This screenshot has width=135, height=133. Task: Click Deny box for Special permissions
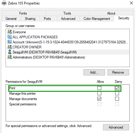point(117,104)
